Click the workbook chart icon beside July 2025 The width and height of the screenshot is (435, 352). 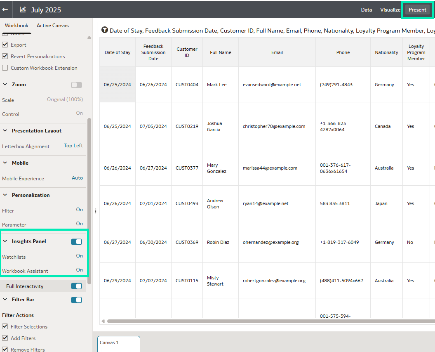point(23,9)
